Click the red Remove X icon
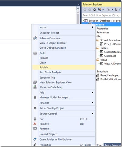 pyautogui.click(x=35, y=124)
